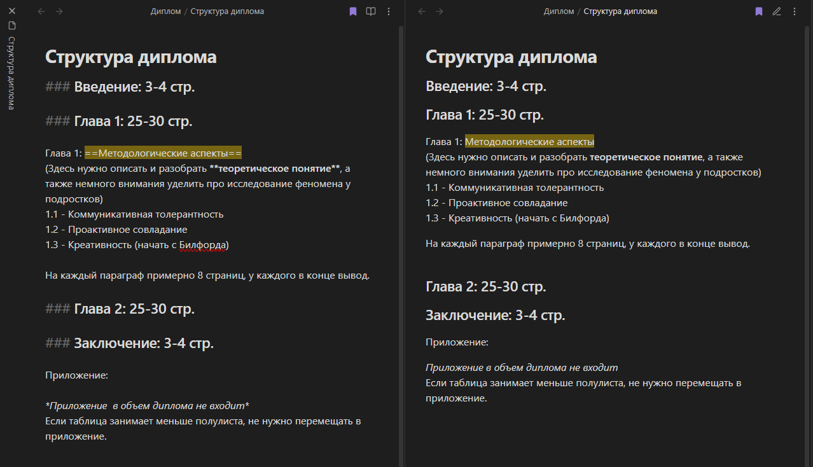Open more options menu in right pane
This screenshot has height=467, width=813.
pyautogui.click(x=795, y=11)
